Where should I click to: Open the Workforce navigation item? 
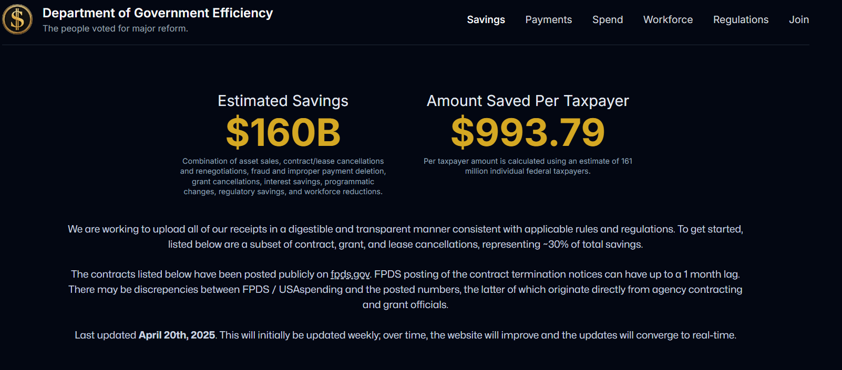coord(668,20)
